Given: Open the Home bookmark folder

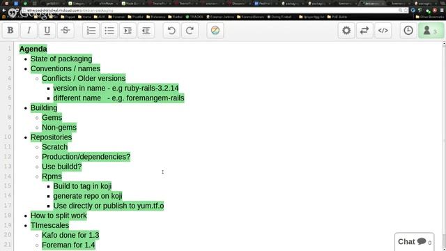Looking at the screenshot, I should click(84, 17).
